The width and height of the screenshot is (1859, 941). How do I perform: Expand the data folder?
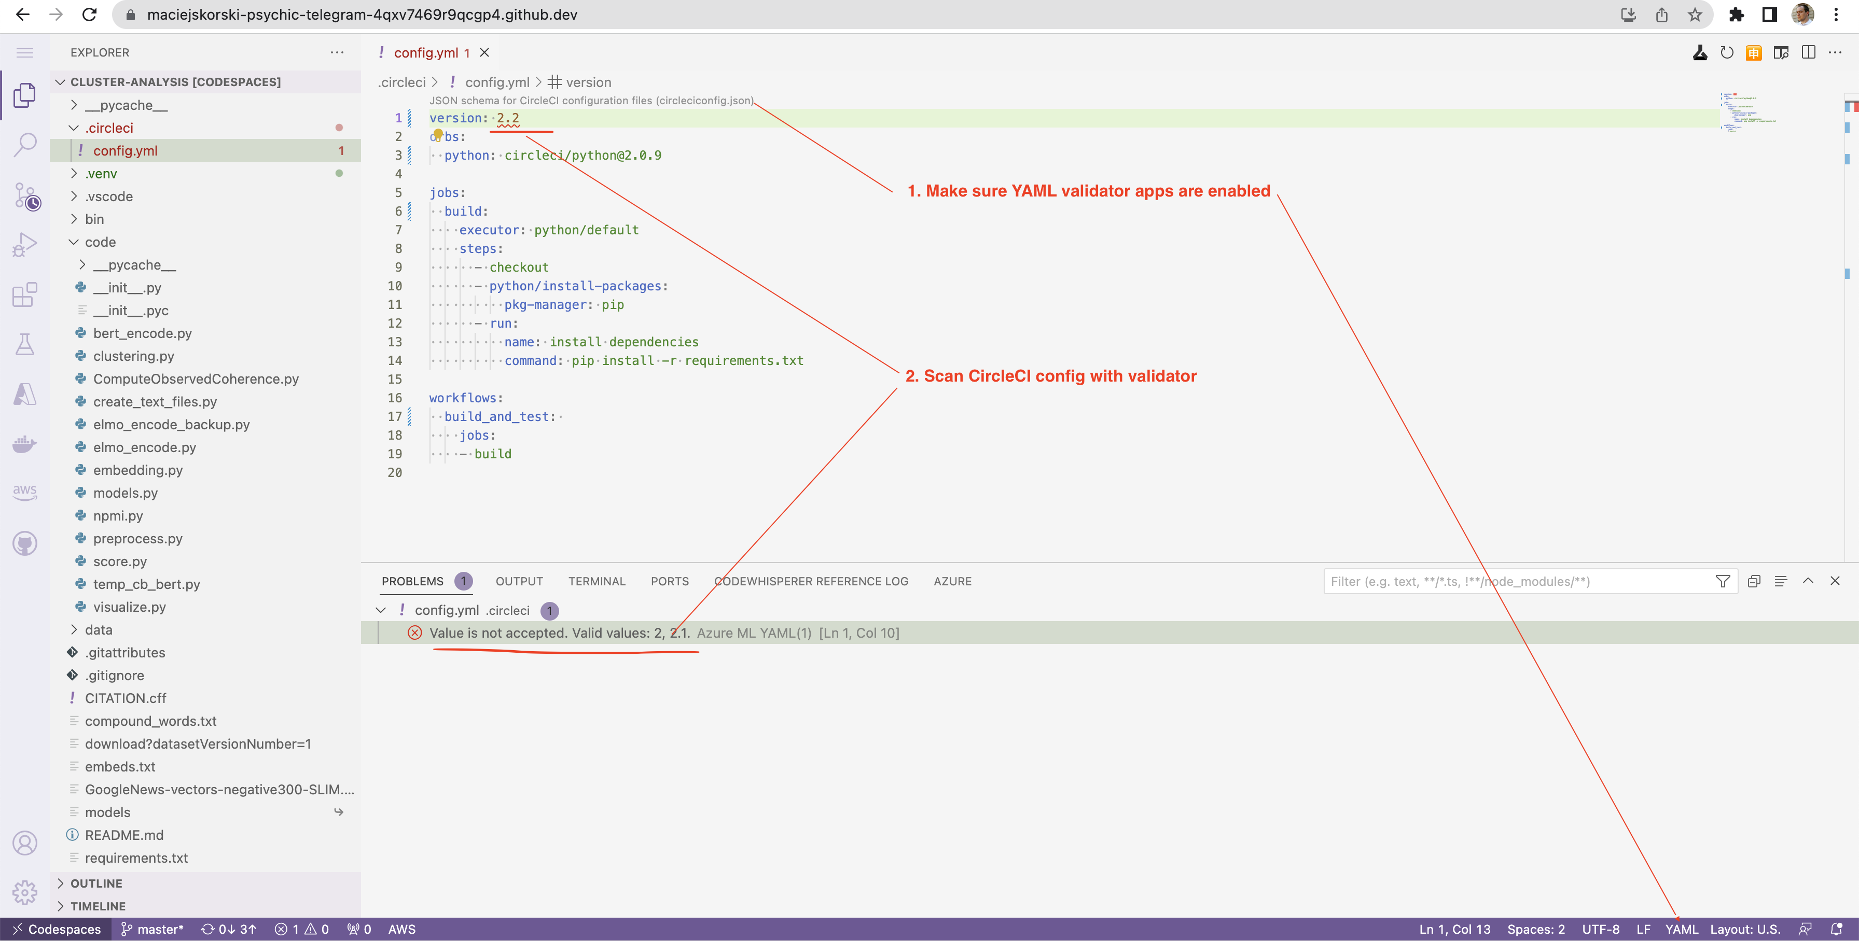click(74, 629)
